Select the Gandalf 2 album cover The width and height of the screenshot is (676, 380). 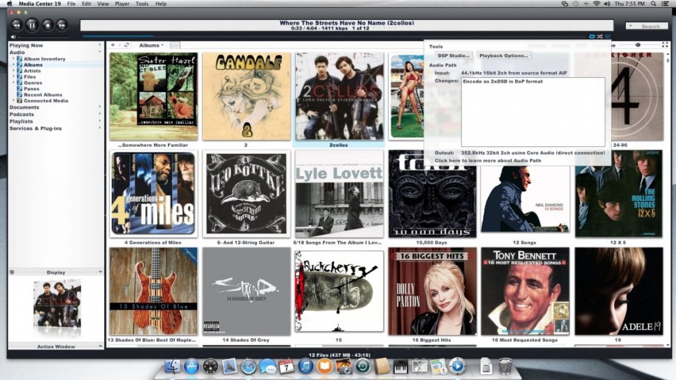(247, 96)
